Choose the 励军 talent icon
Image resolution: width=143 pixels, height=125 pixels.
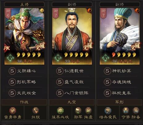click(x=78, y=110)
